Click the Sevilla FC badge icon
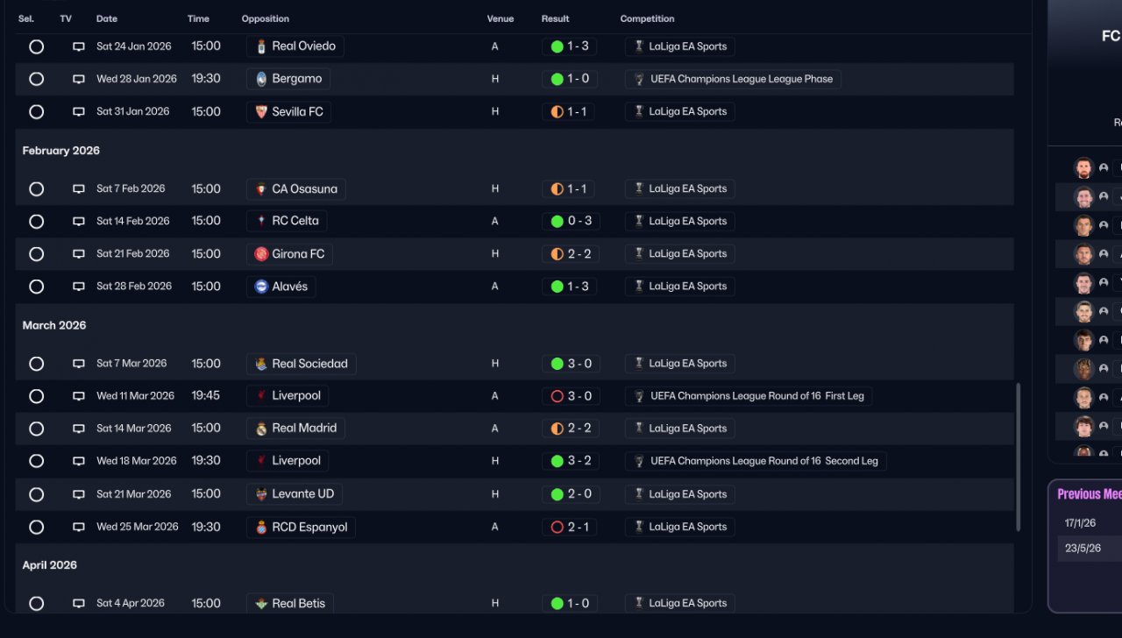The width and height of the screenshot is (1122, 638). [260, 112]
